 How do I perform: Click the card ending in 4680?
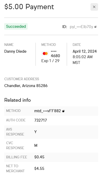(55, 53)
